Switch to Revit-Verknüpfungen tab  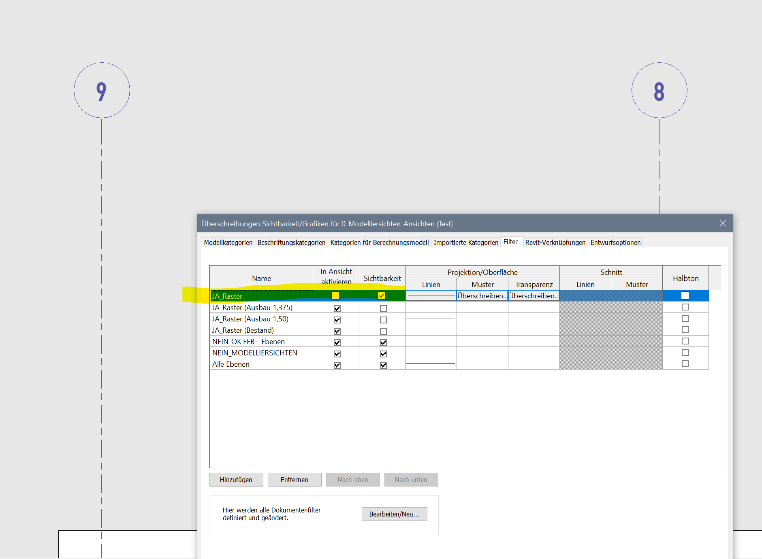pos(555,242)
